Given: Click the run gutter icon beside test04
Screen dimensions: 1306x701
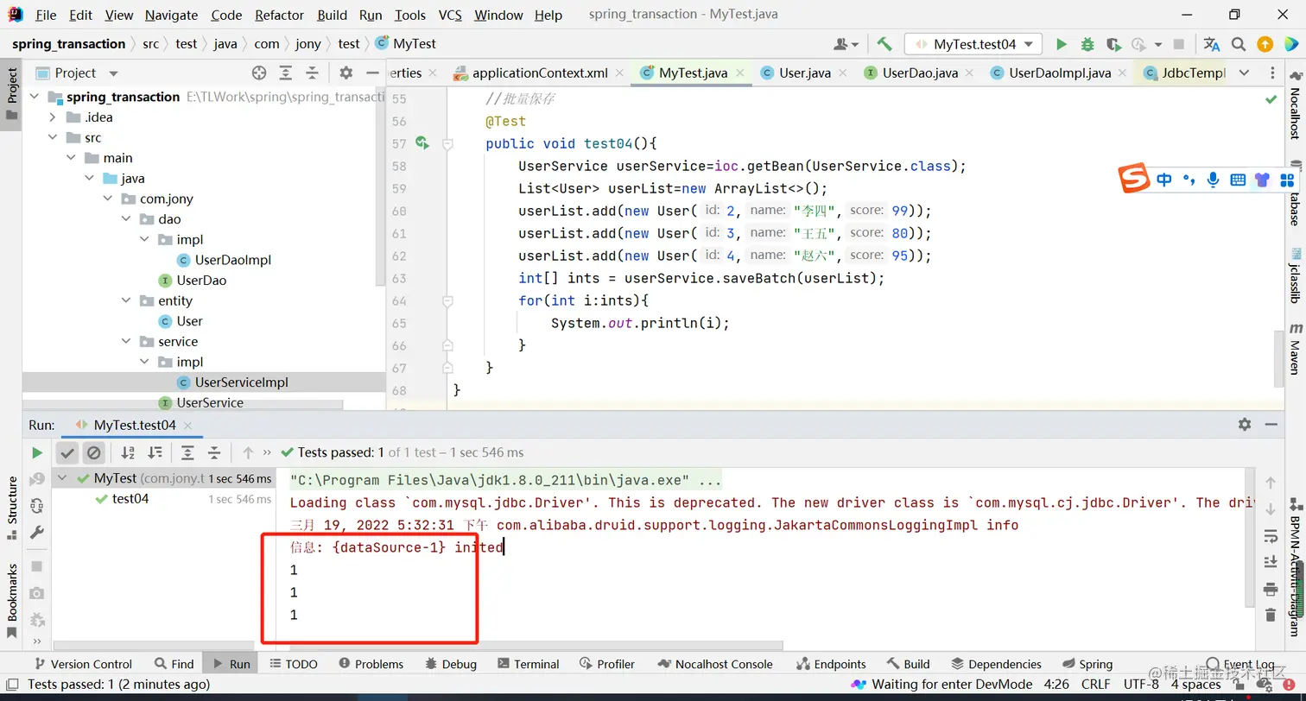Looking at the screenshot, I should click(422, 143).
